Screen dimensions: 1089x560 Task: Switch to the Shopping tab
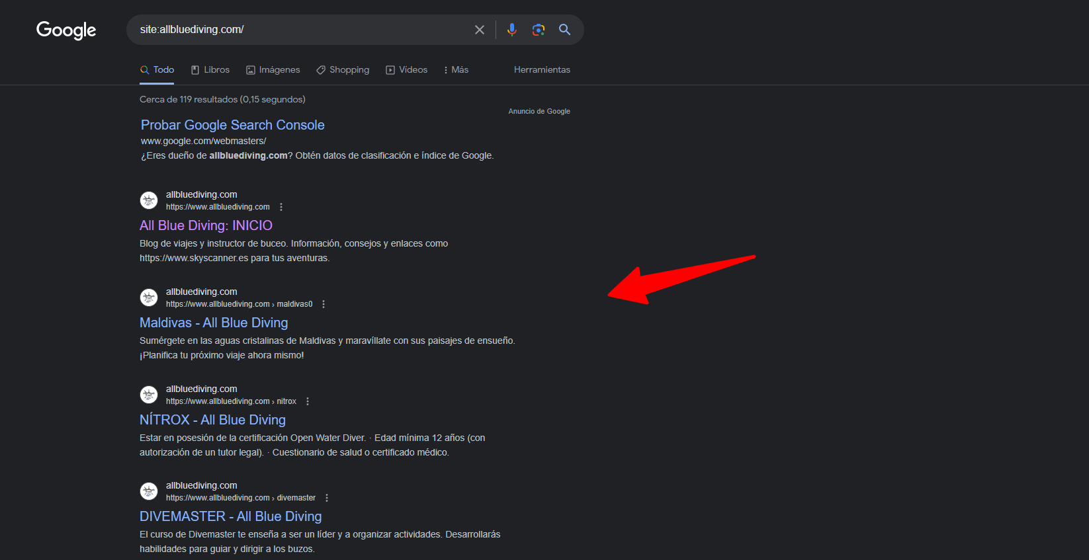tap(343, 69)
